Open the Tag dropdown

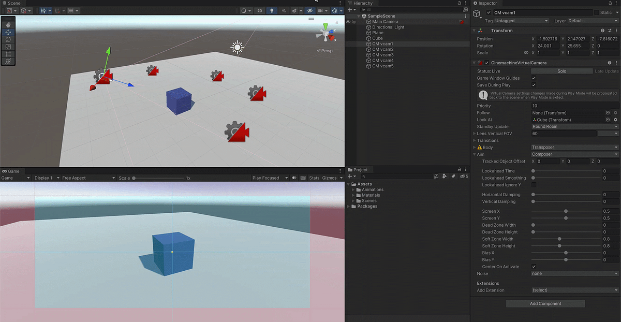521,21
